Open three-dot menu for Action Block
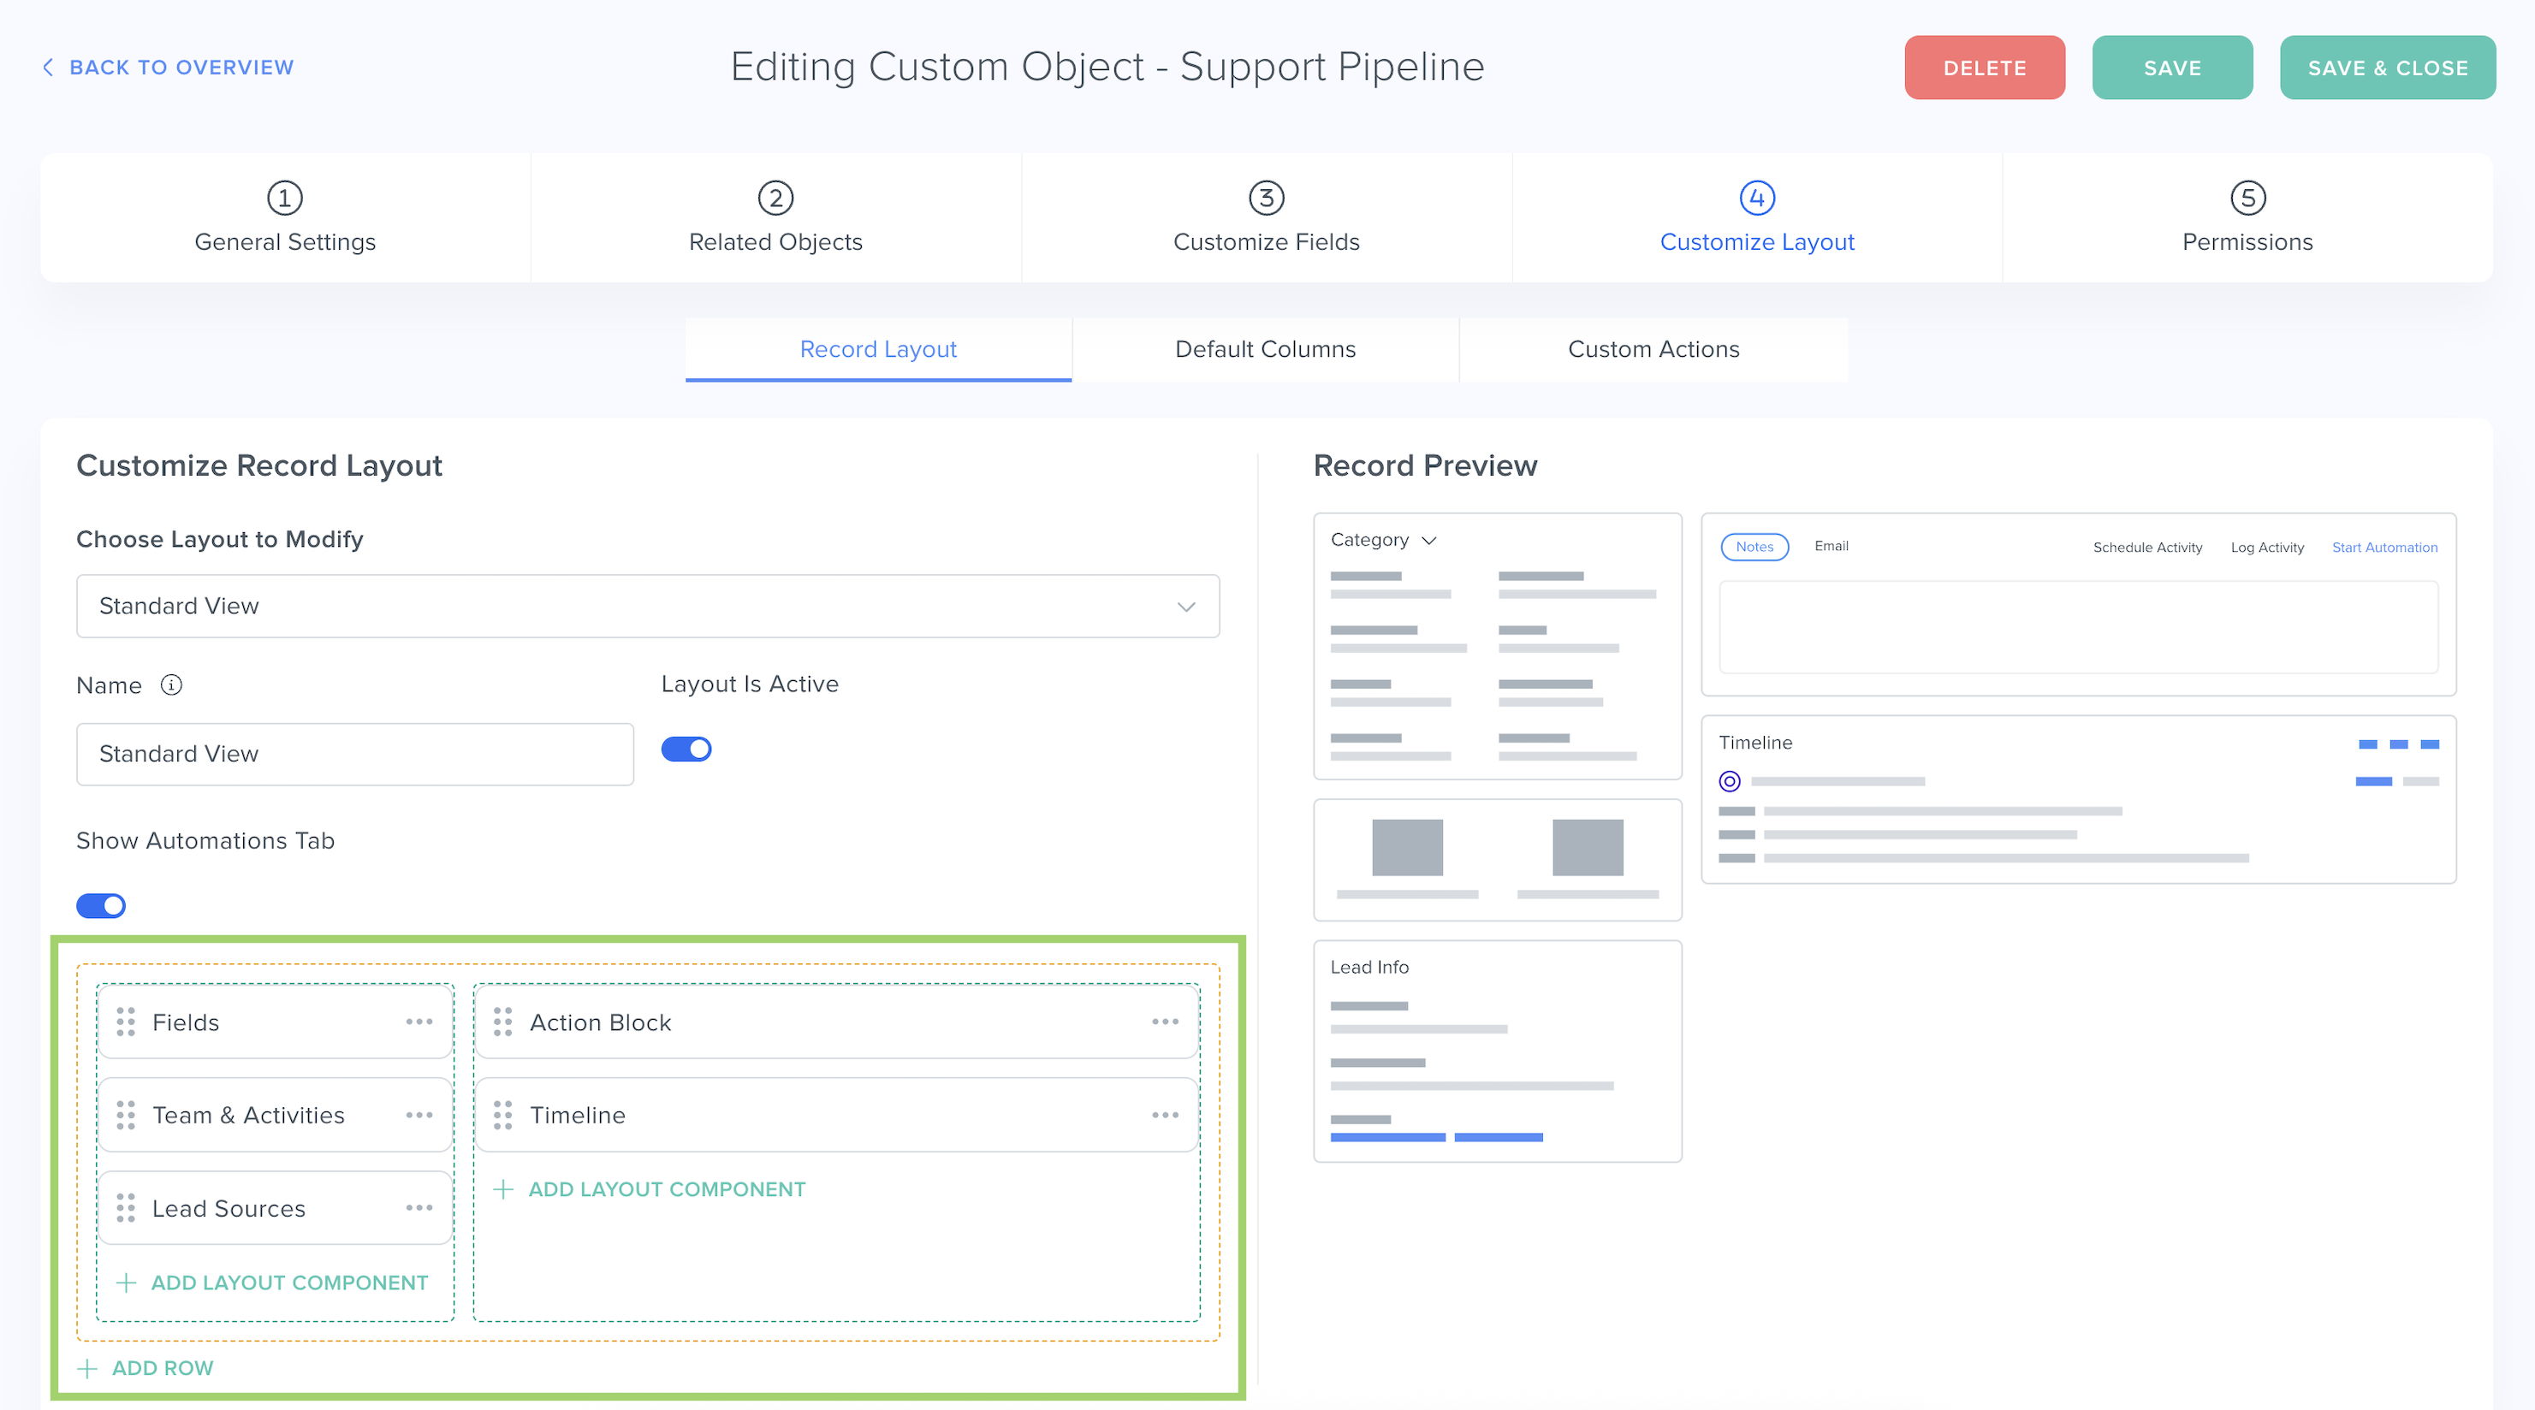This screenshot has width=2535, height=1410. point(1165,1022)
